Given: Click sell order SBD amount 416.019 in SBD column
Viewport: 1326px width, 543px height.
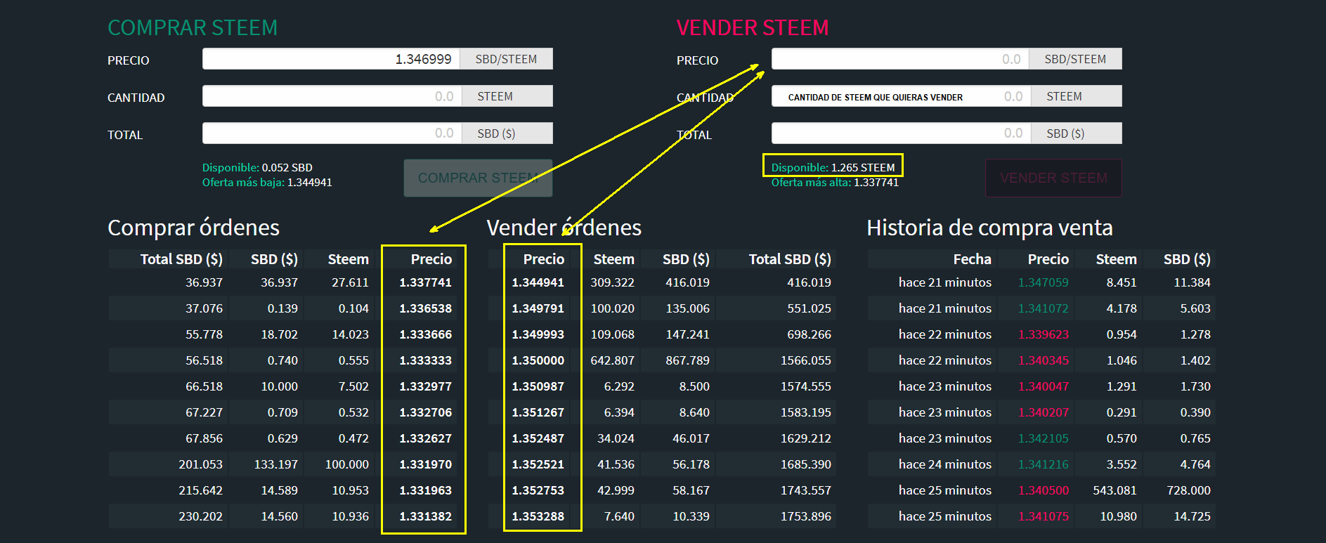Looking at the screenshot, I should pos(687,282).
